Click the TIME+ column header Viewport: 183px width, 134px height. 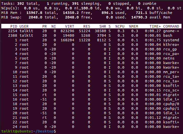(155, 26)
